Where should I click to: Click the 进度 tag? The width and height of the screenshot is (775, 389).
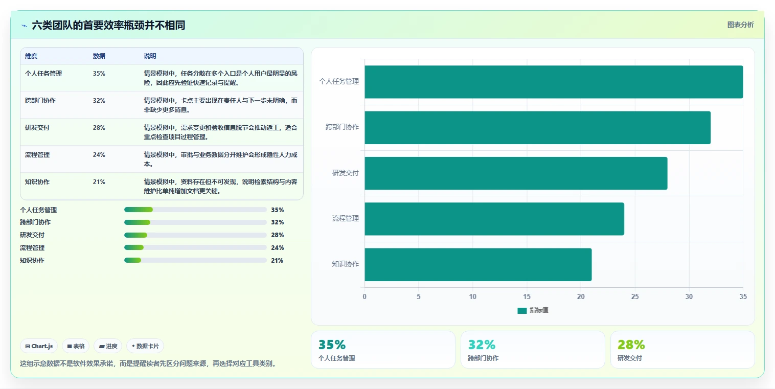click(108, 346)
